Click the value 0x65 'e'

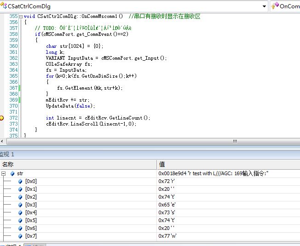[167, 205]
